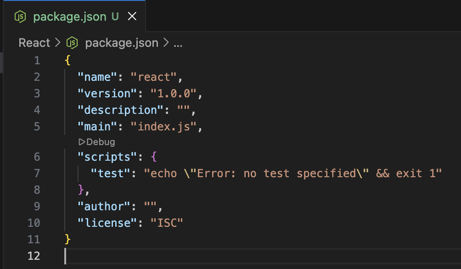Click the play triangle icon beside Debug
The image size is (461, 269).
click(x=82, y=142)
